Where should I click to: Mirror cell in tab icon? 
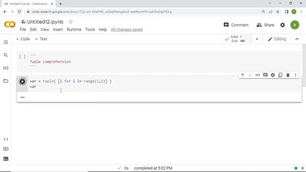pyautogui.click(x=280, y=75)
